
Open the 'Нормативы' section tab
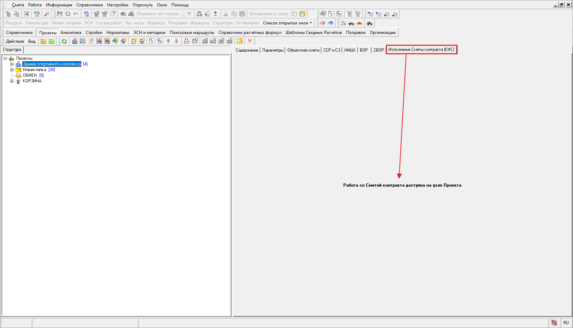coord(118,33)
